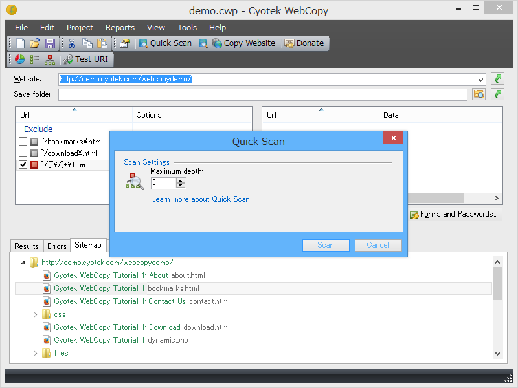Check the ^/download¥.html exclude rule

23,153
